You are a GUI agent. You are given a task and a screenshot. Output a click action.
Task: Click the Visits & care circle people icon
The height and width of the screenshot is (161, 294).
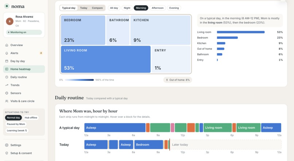(x=7, y=101)
